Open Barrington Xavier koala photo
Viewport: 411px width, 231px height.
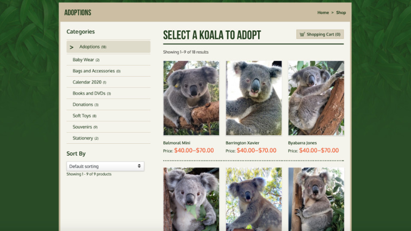point(253,98)
